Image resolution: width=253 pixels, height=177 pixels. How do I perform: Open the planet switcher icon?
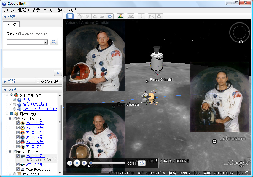131,16
